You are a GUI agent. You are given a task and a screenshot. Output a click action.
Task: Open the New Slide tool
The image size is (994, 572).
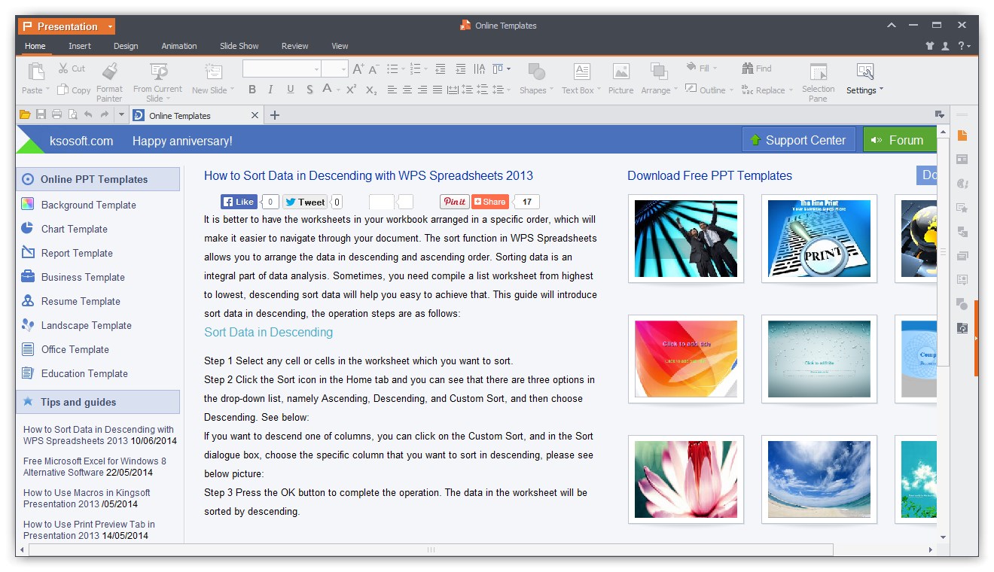212,79
